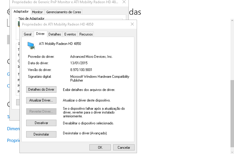Open the Geral tab
The image size is (234, 154).
[x=27, y=34]
